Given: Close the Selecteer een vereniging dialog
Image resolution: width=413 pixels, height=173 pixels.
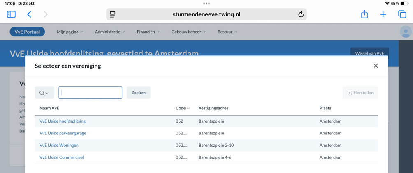Looking at the screenshot, I should click(x=376, y=66).
